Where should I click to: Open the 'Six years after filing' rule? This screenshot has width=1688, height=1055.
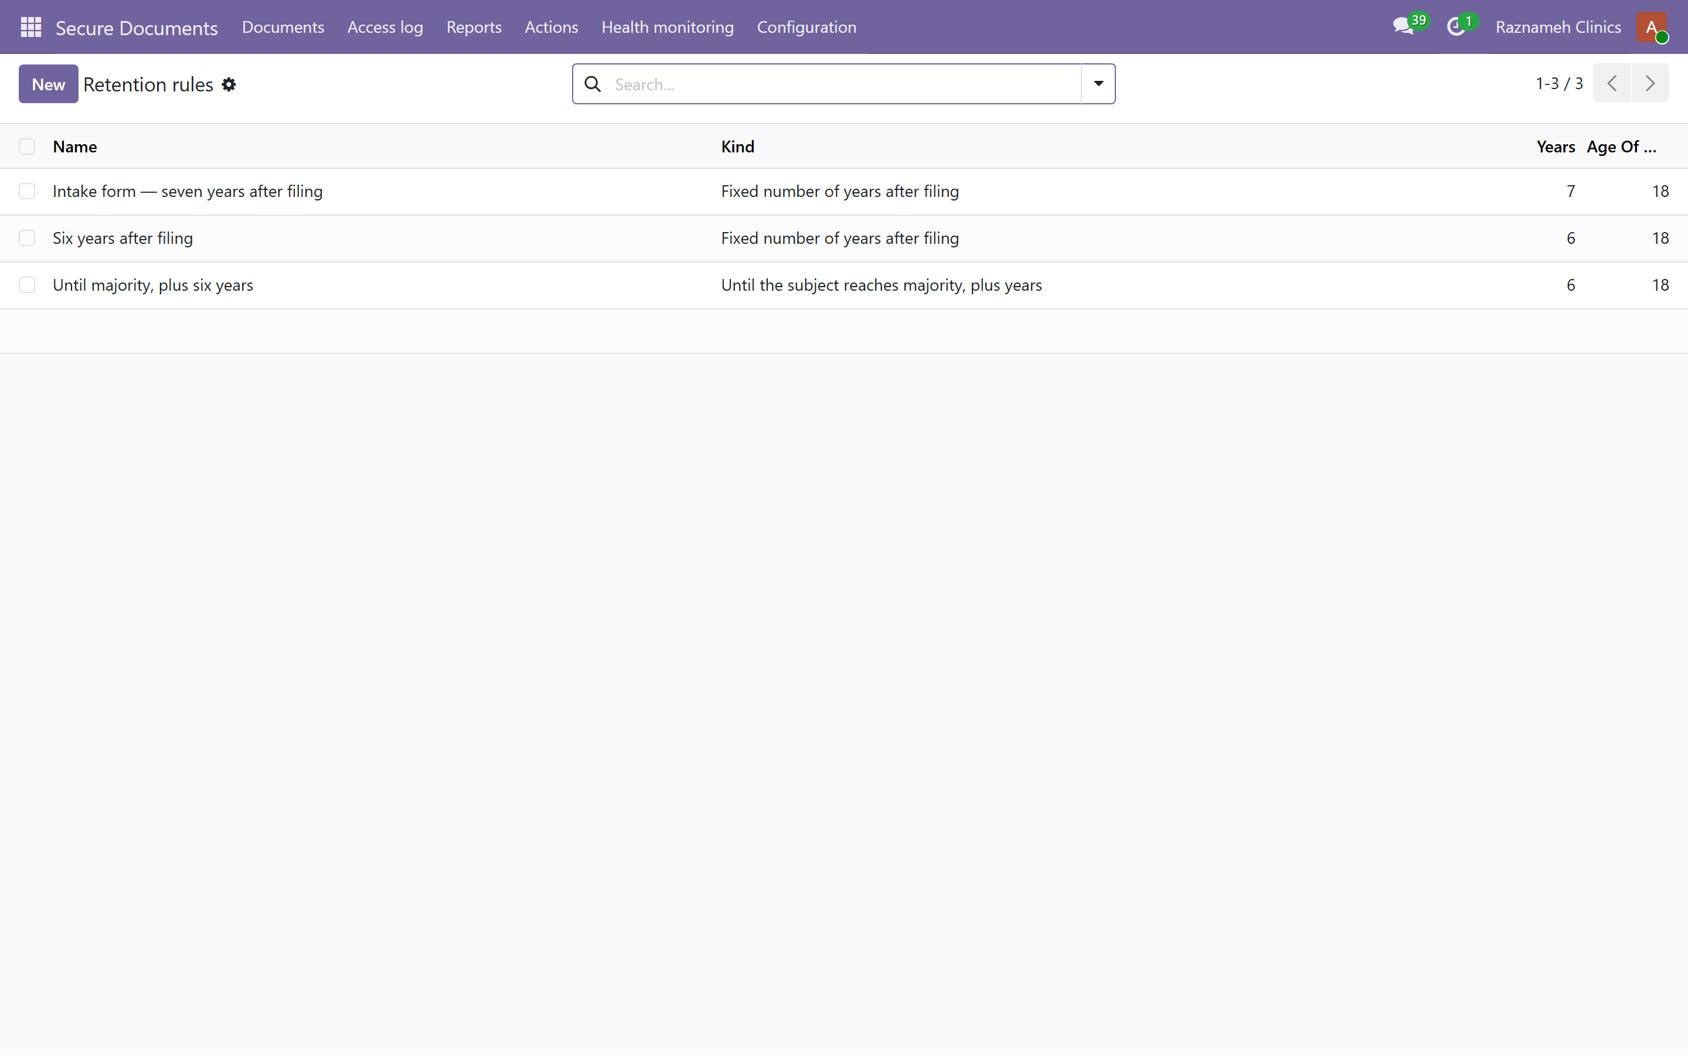pyautogui.click(x=122, y=238)
